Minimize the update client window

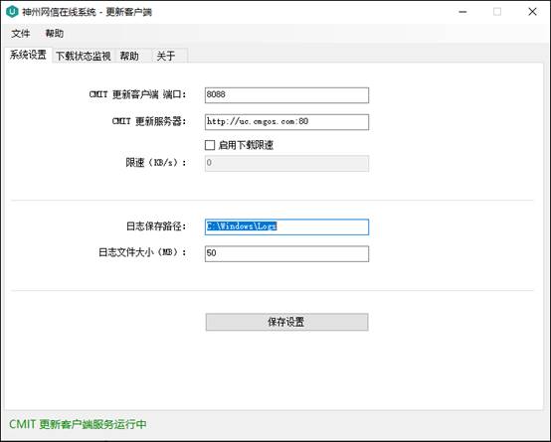click(462, 12)
